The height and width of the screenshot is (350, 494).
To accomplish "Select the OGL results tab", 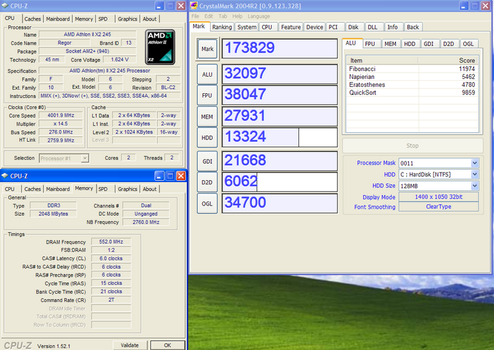I will (468, 44).
